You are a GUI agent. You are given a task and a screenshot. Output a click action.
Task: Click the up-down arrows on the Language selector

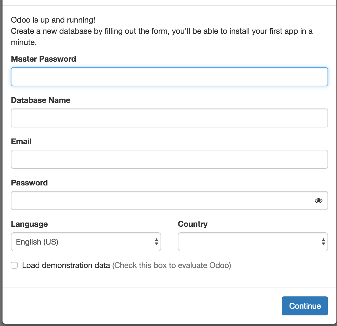coord(156,242)
